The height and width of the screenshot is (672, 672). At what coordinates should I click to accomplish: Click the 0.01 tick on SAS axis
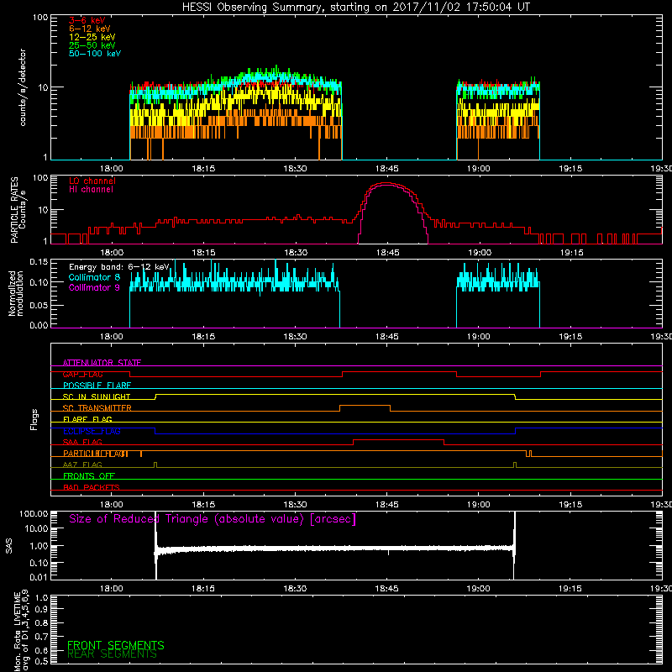click(39, 577)
